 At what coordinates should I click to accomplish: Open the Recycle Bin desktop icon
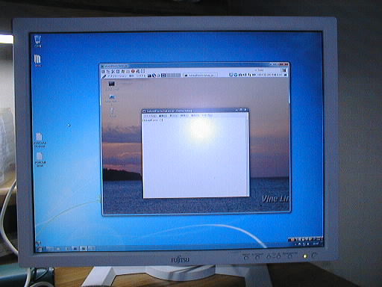click(x=38, y=40)
